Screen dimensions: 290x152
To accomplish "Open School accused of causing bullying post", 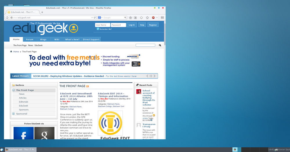I will (149, 98).
